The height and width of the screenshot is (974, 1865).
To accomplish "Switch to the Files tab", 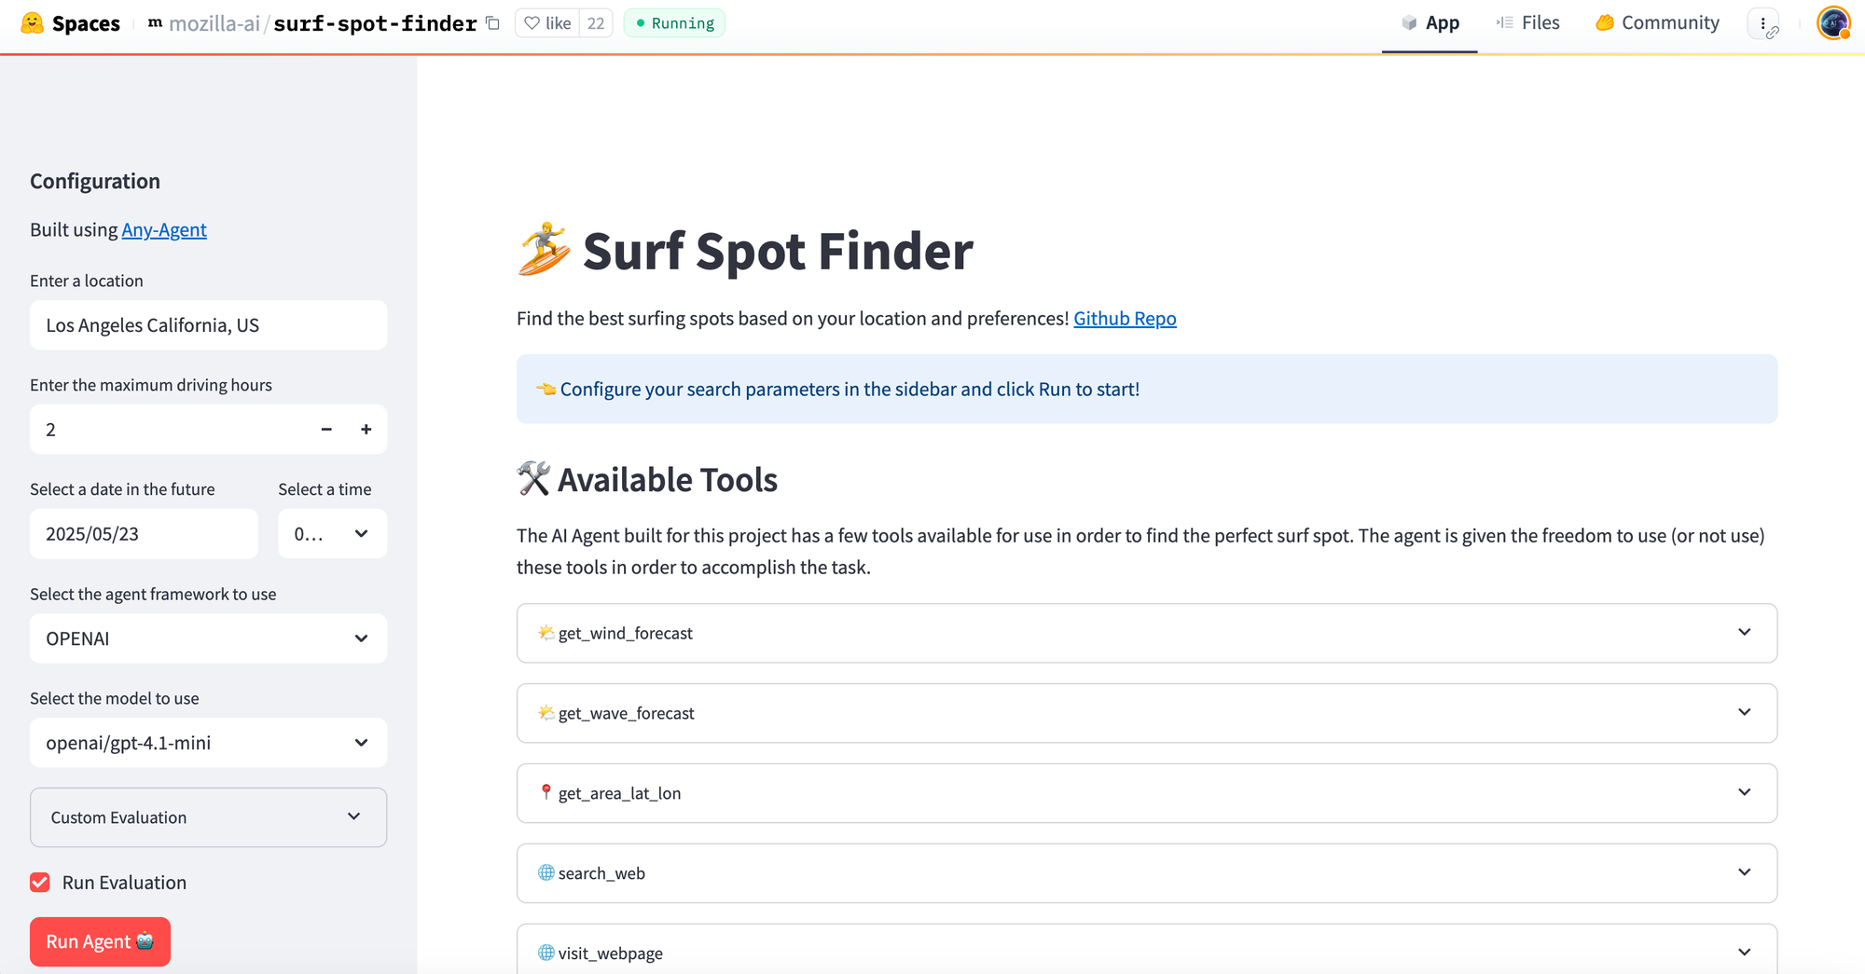I will coord(1528,23).
